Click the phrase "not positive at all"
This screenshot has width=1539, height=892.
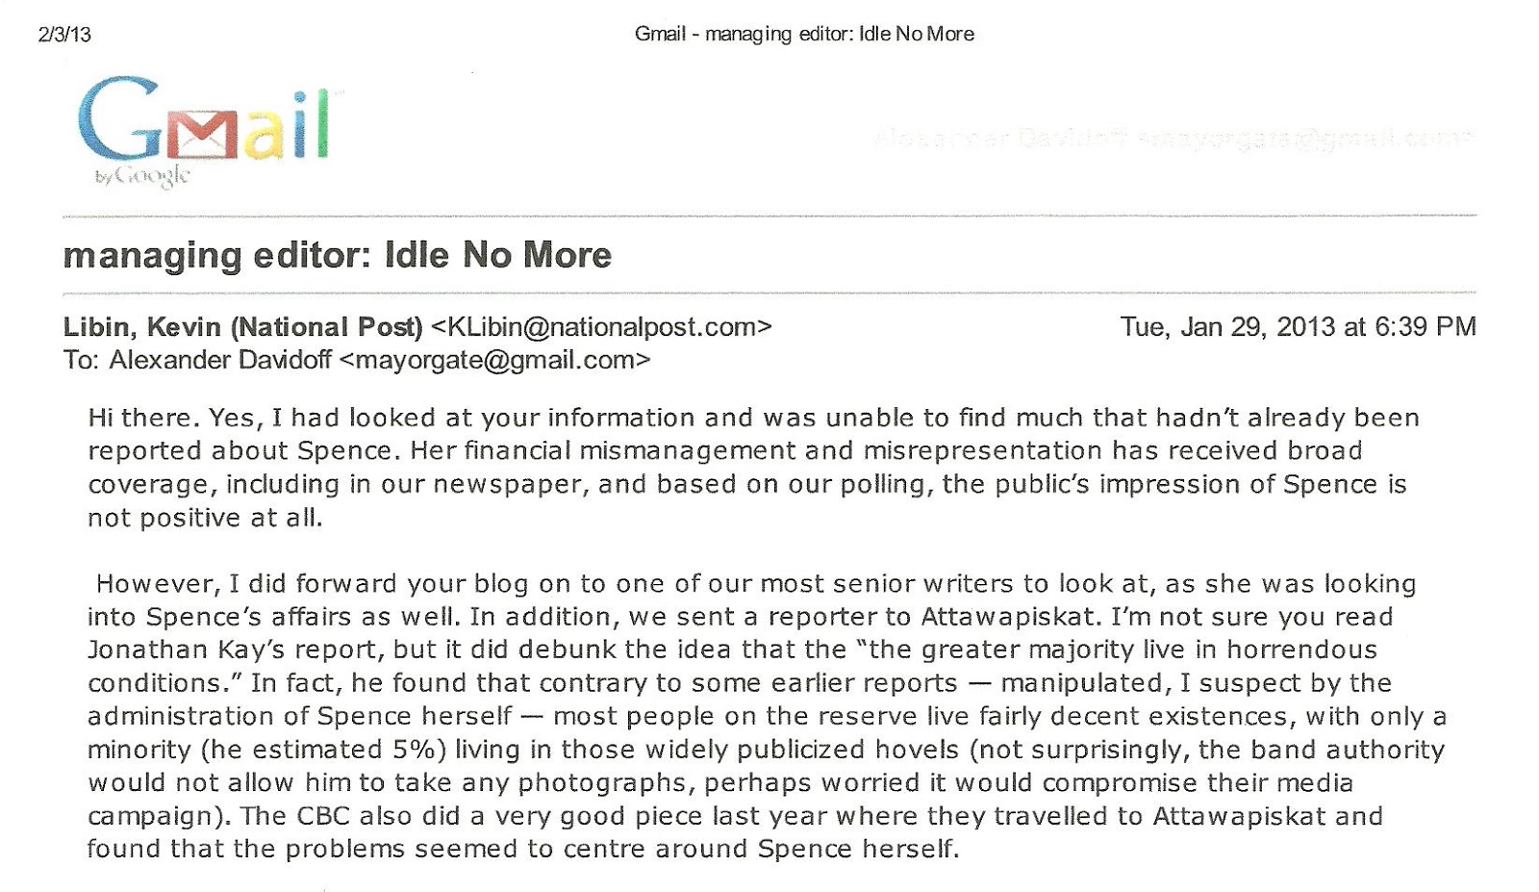pos(204,518)
